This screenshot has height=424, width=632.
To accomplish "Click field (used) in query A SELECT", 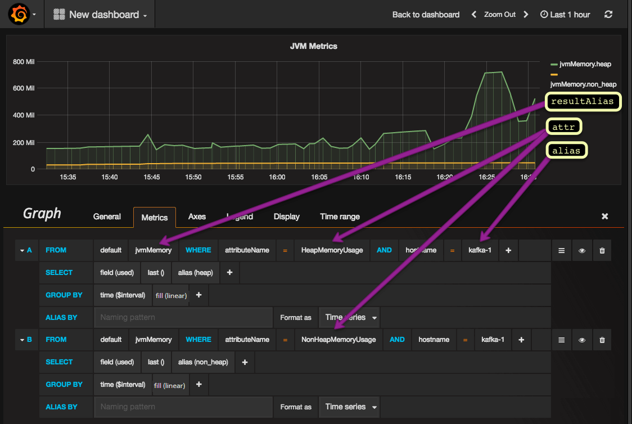I will (x=117, y=273).
